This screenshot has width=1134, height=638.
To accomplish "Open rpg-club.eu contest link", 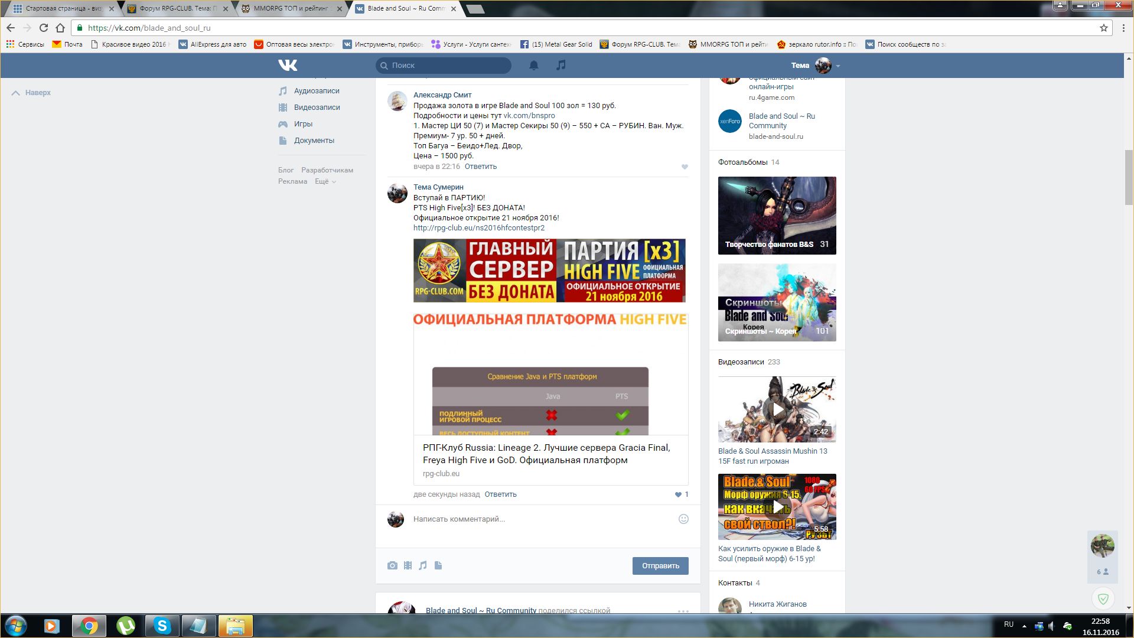I will pos(479,228).
